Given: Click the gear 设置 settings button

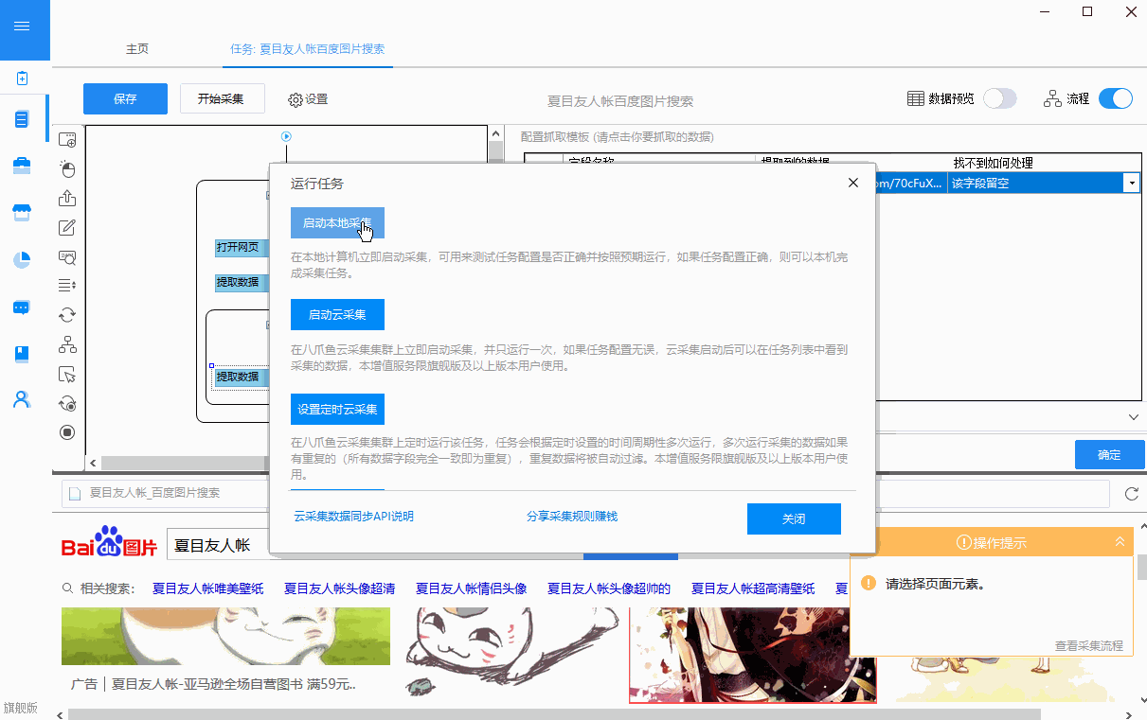Looking at the screenshot, I should click(x=308, y=99).
